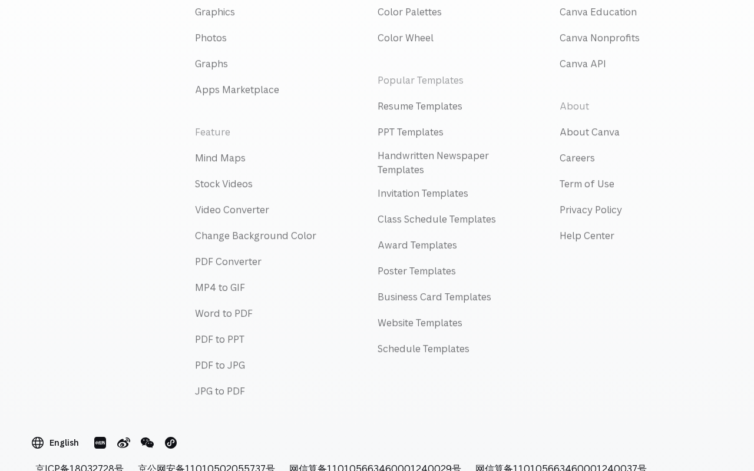The width and height of the screenshot is (754, 471).
Task: Browse Award Templates
Action: click(x=417, y=245)
